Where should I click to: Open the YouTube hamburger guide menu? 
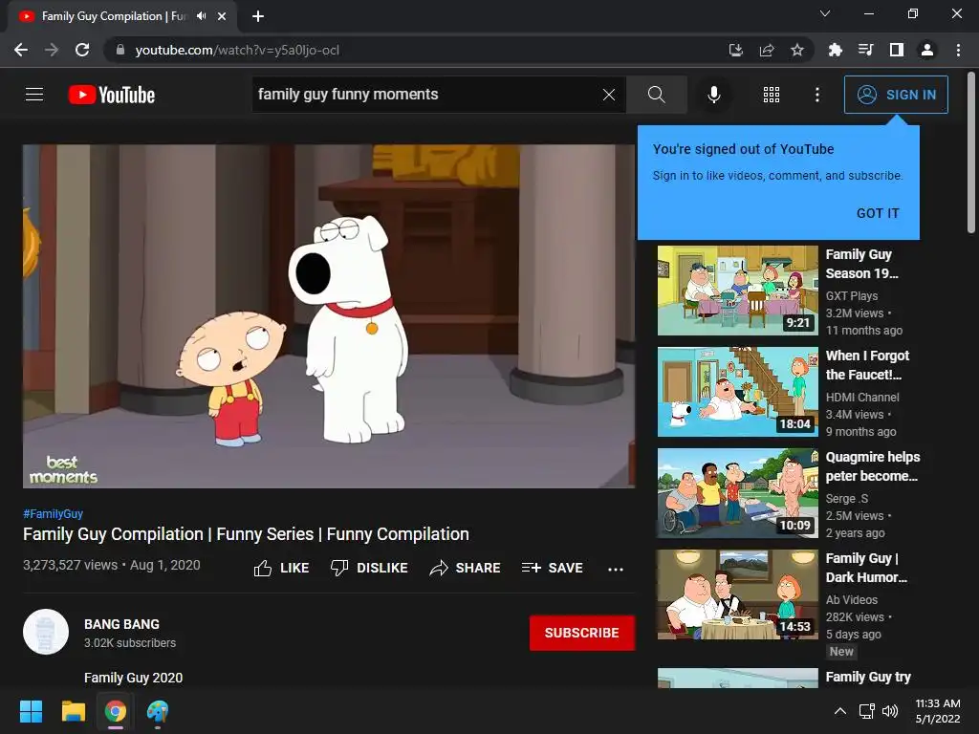34,95
